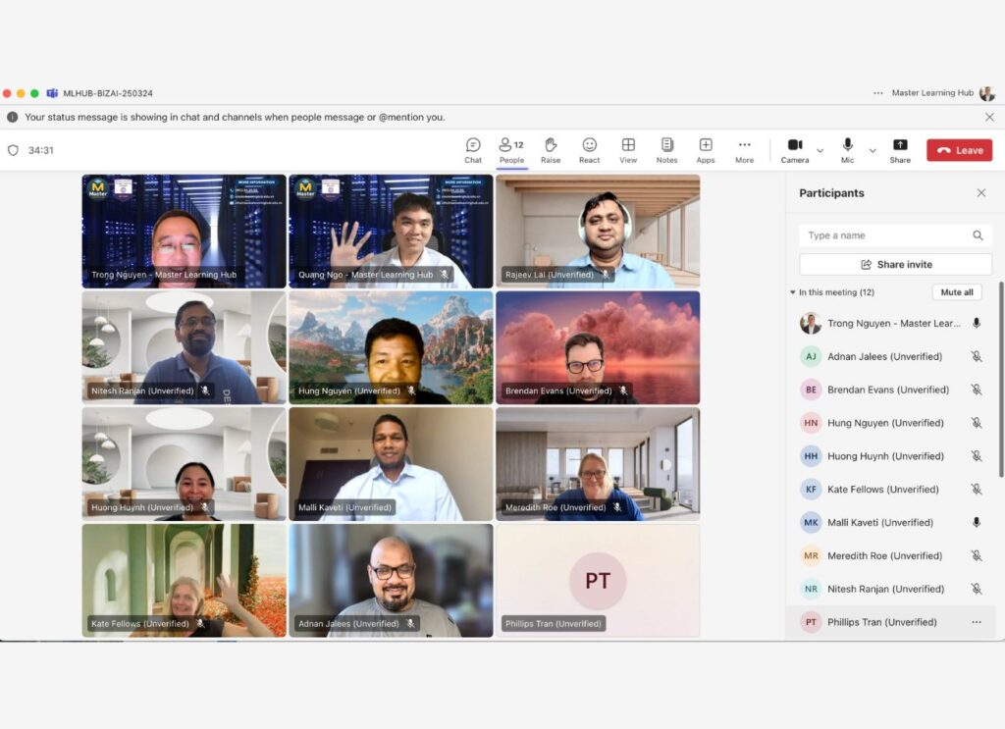Expand the Mic options arrow
This screenshot has width=1005, height=729.
tap(873, 150)
